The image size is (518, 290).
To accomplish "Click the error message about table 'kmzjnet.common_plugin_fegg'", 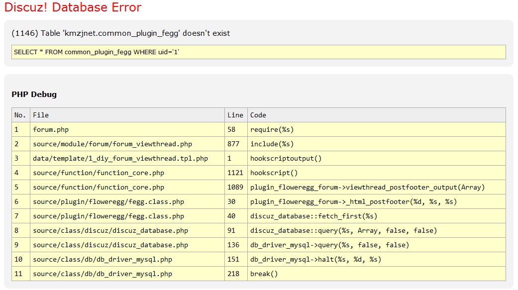I will point(120,33).
